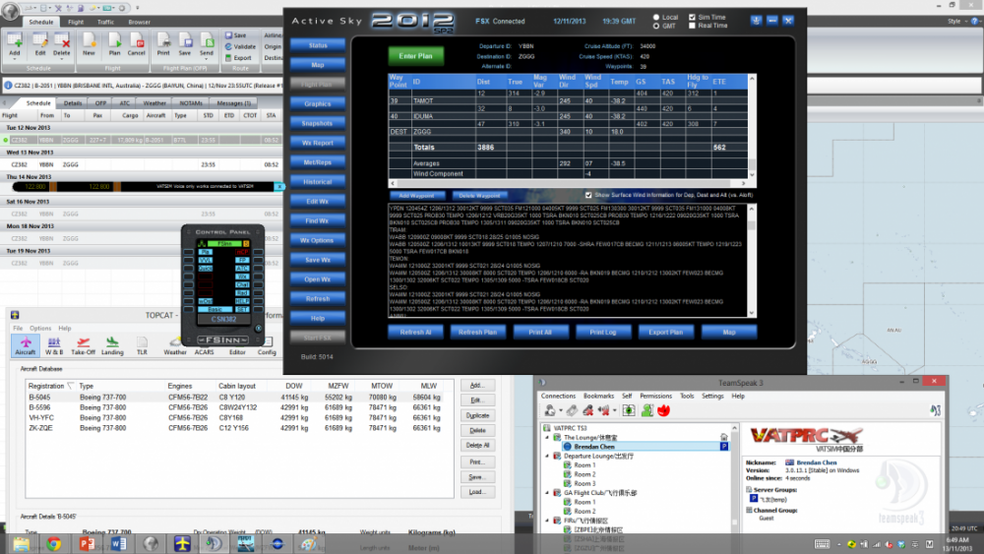Click the waypoint table horizontal scrollbar
The height and width of the screenshot is (554, 984).
coord(568,183)
